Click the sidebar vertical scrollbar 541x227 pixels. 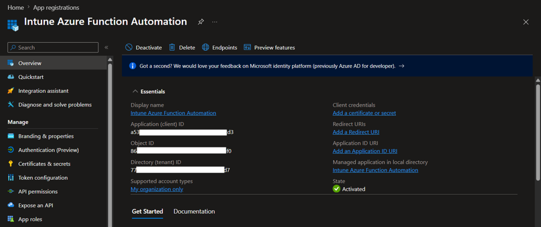coord(110,145)
